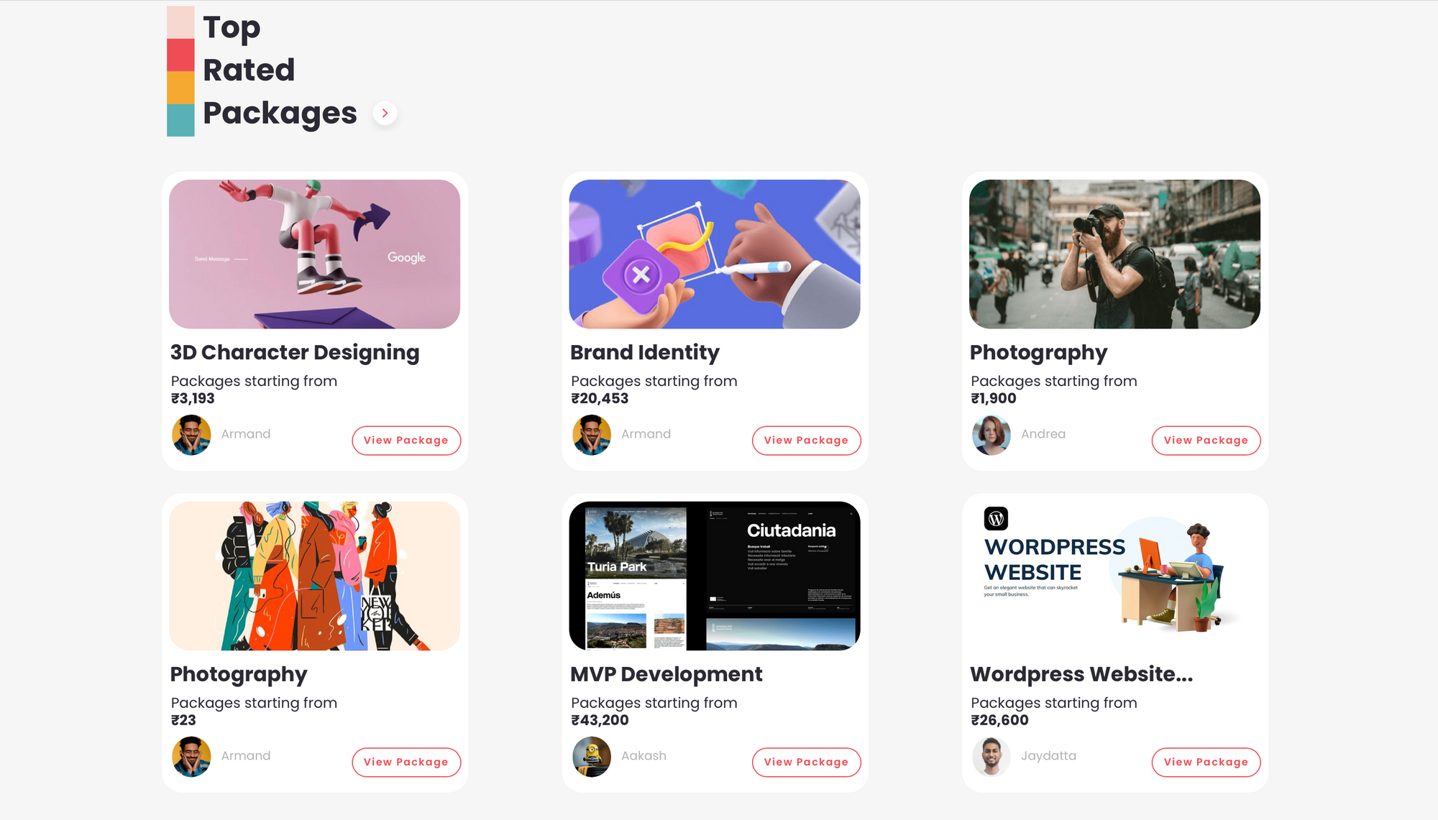View Package for Wordpress Website
Viewport: 1438px width, 820px height.
click(x=1206, y=763)
